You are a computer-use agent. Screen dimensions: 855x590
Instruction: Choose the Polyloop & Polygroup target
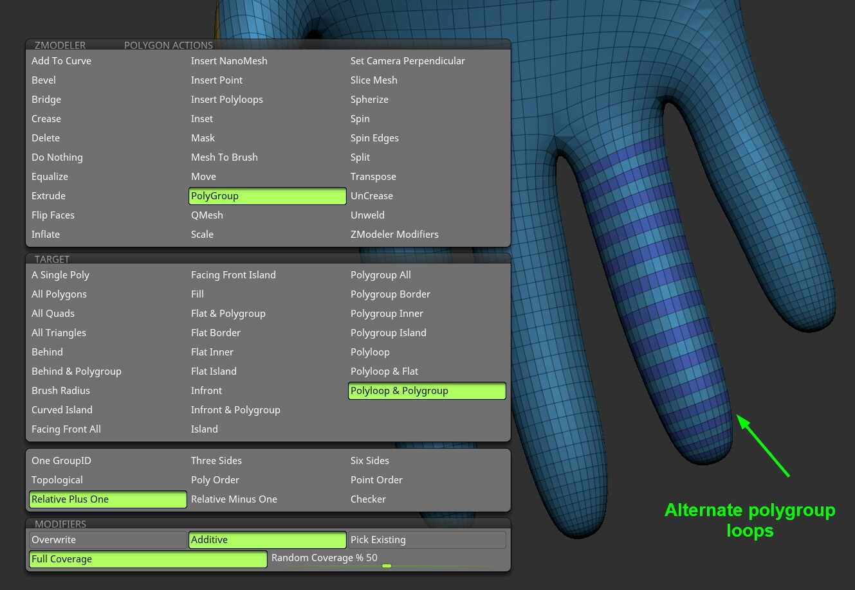point(427,391)
